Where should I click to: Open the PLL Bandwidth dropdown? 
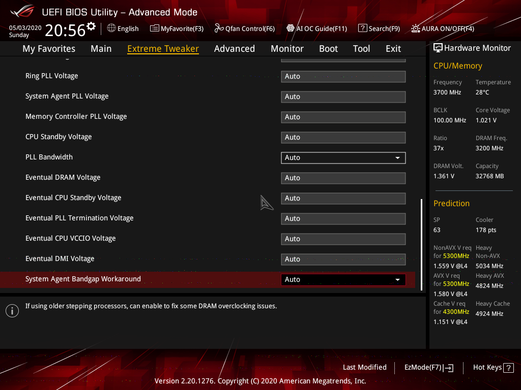click(x=343, y=158)
